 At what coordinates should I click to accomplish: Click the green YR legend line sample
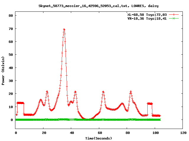[x=174, y=18]
